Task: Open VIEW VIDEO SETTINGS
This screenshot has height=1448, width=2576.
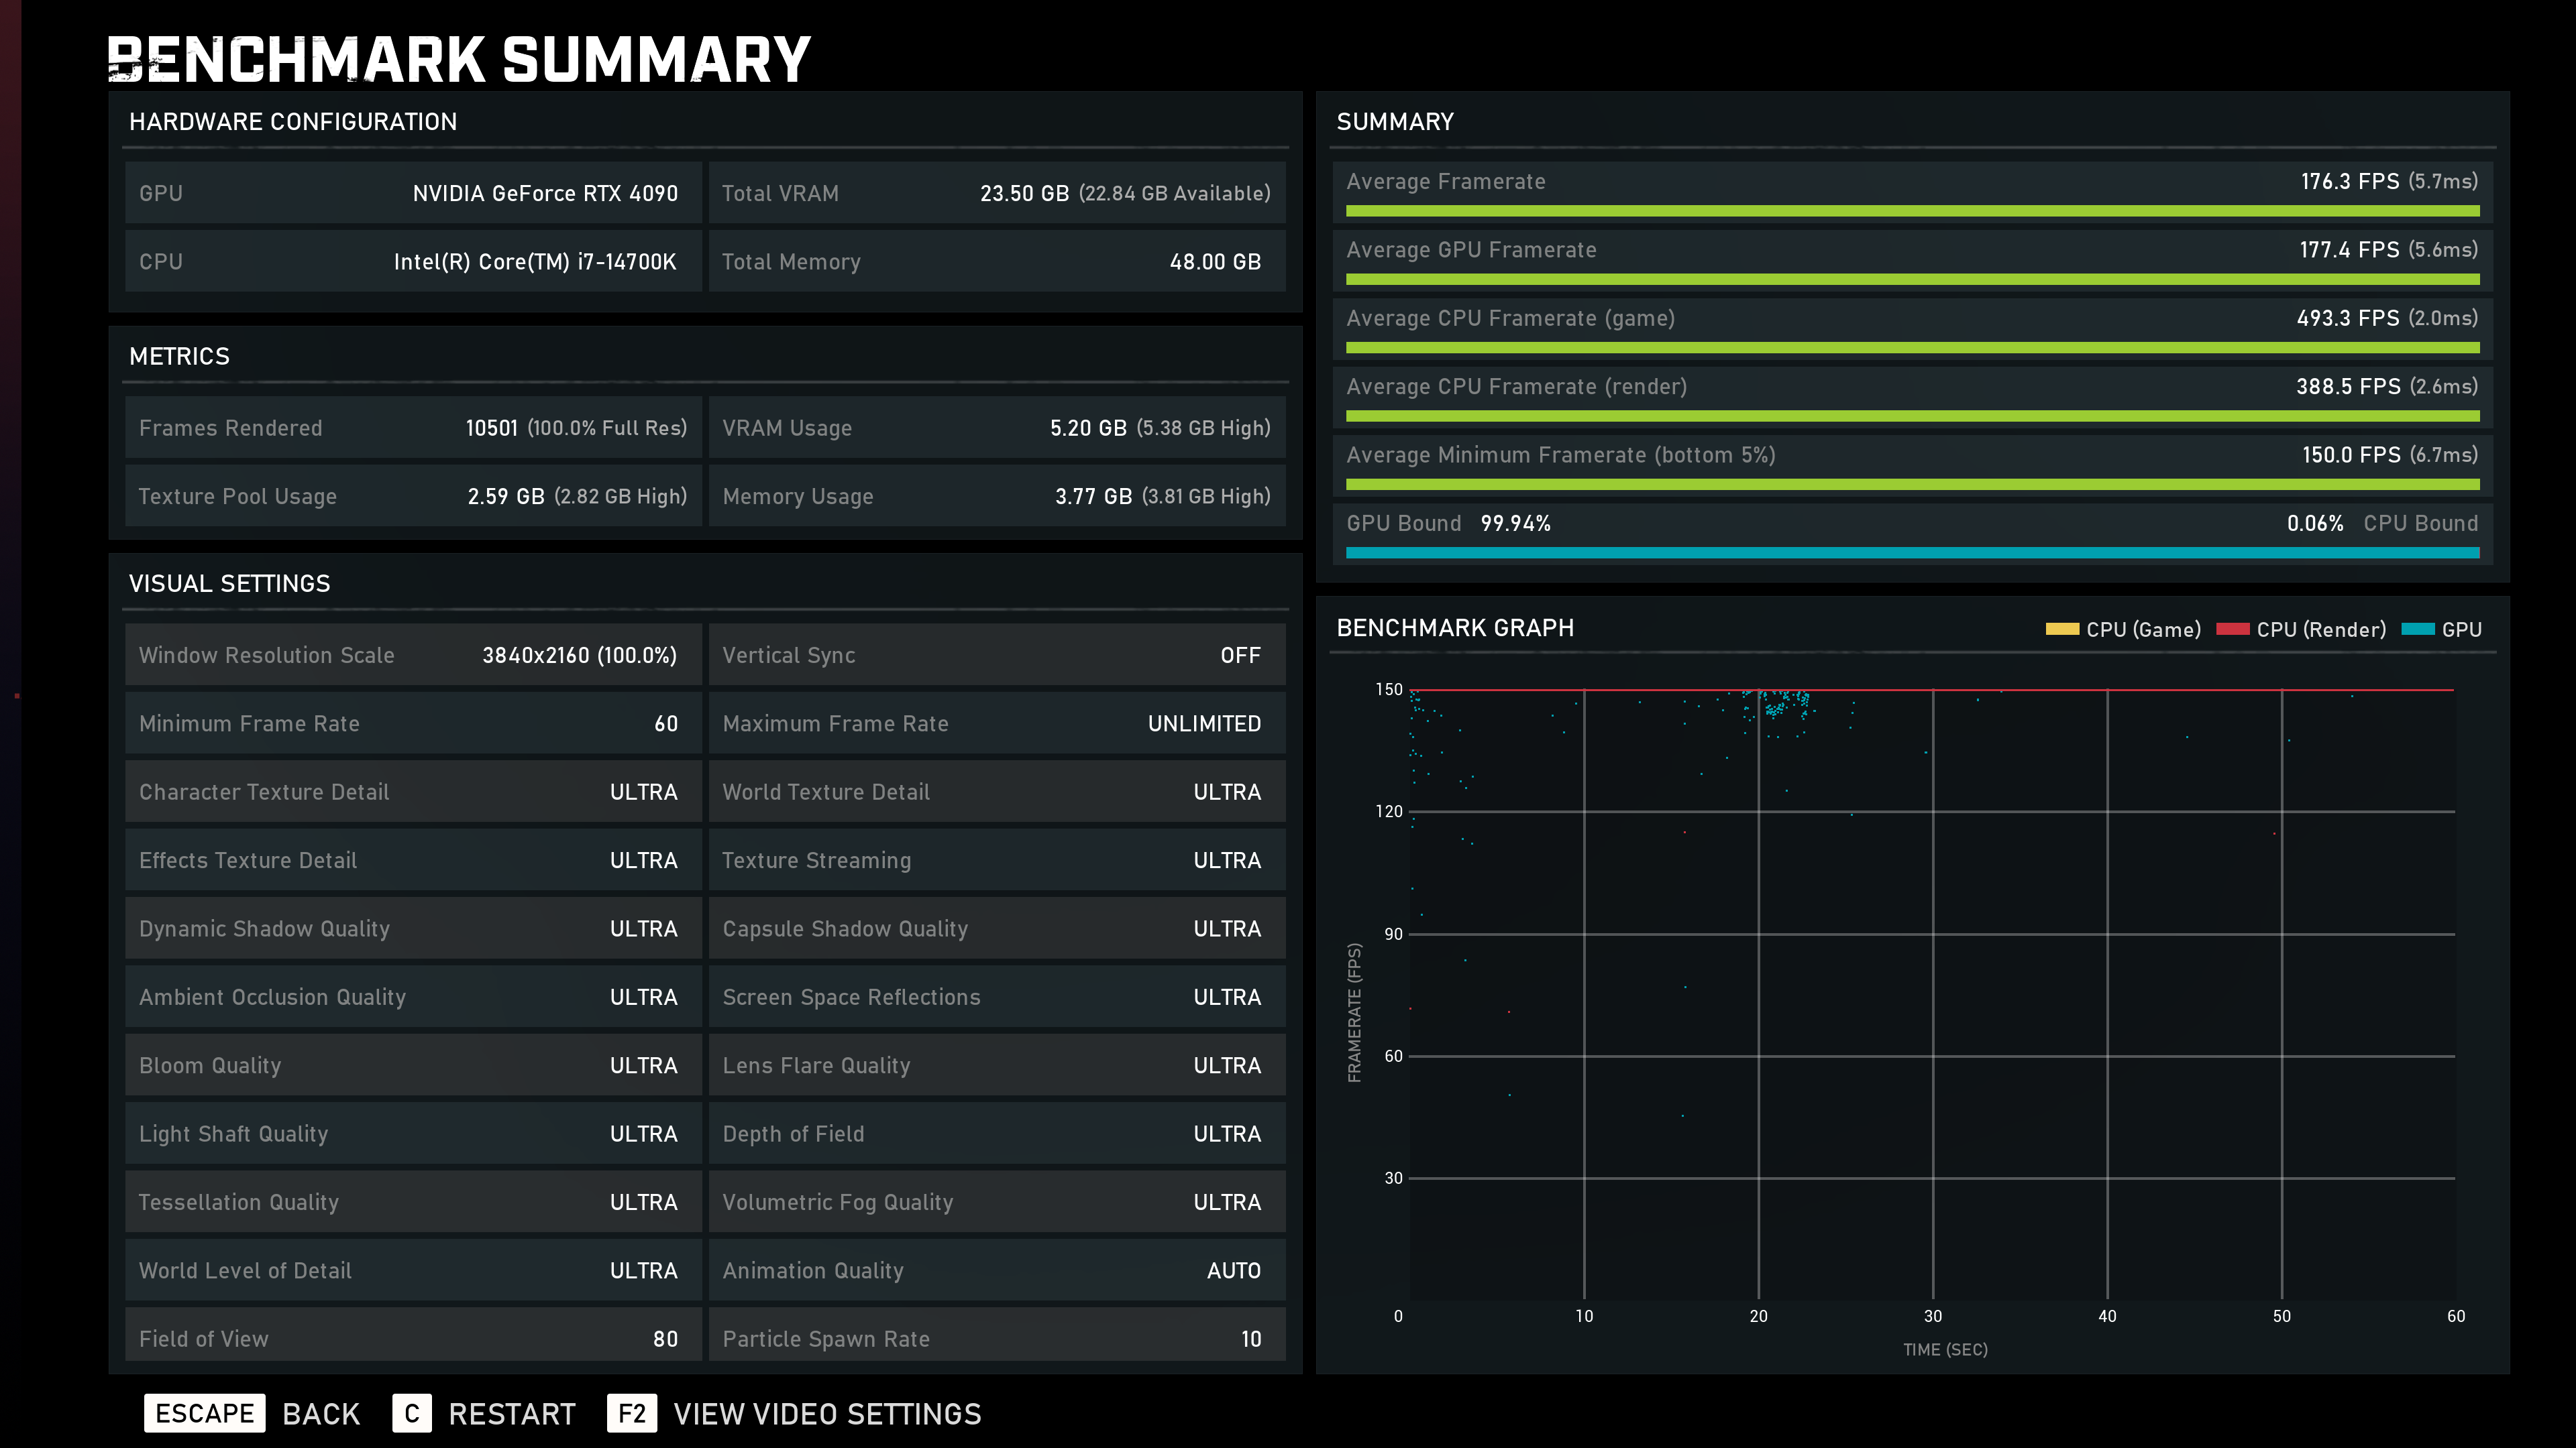Action: coord(827,1414)
